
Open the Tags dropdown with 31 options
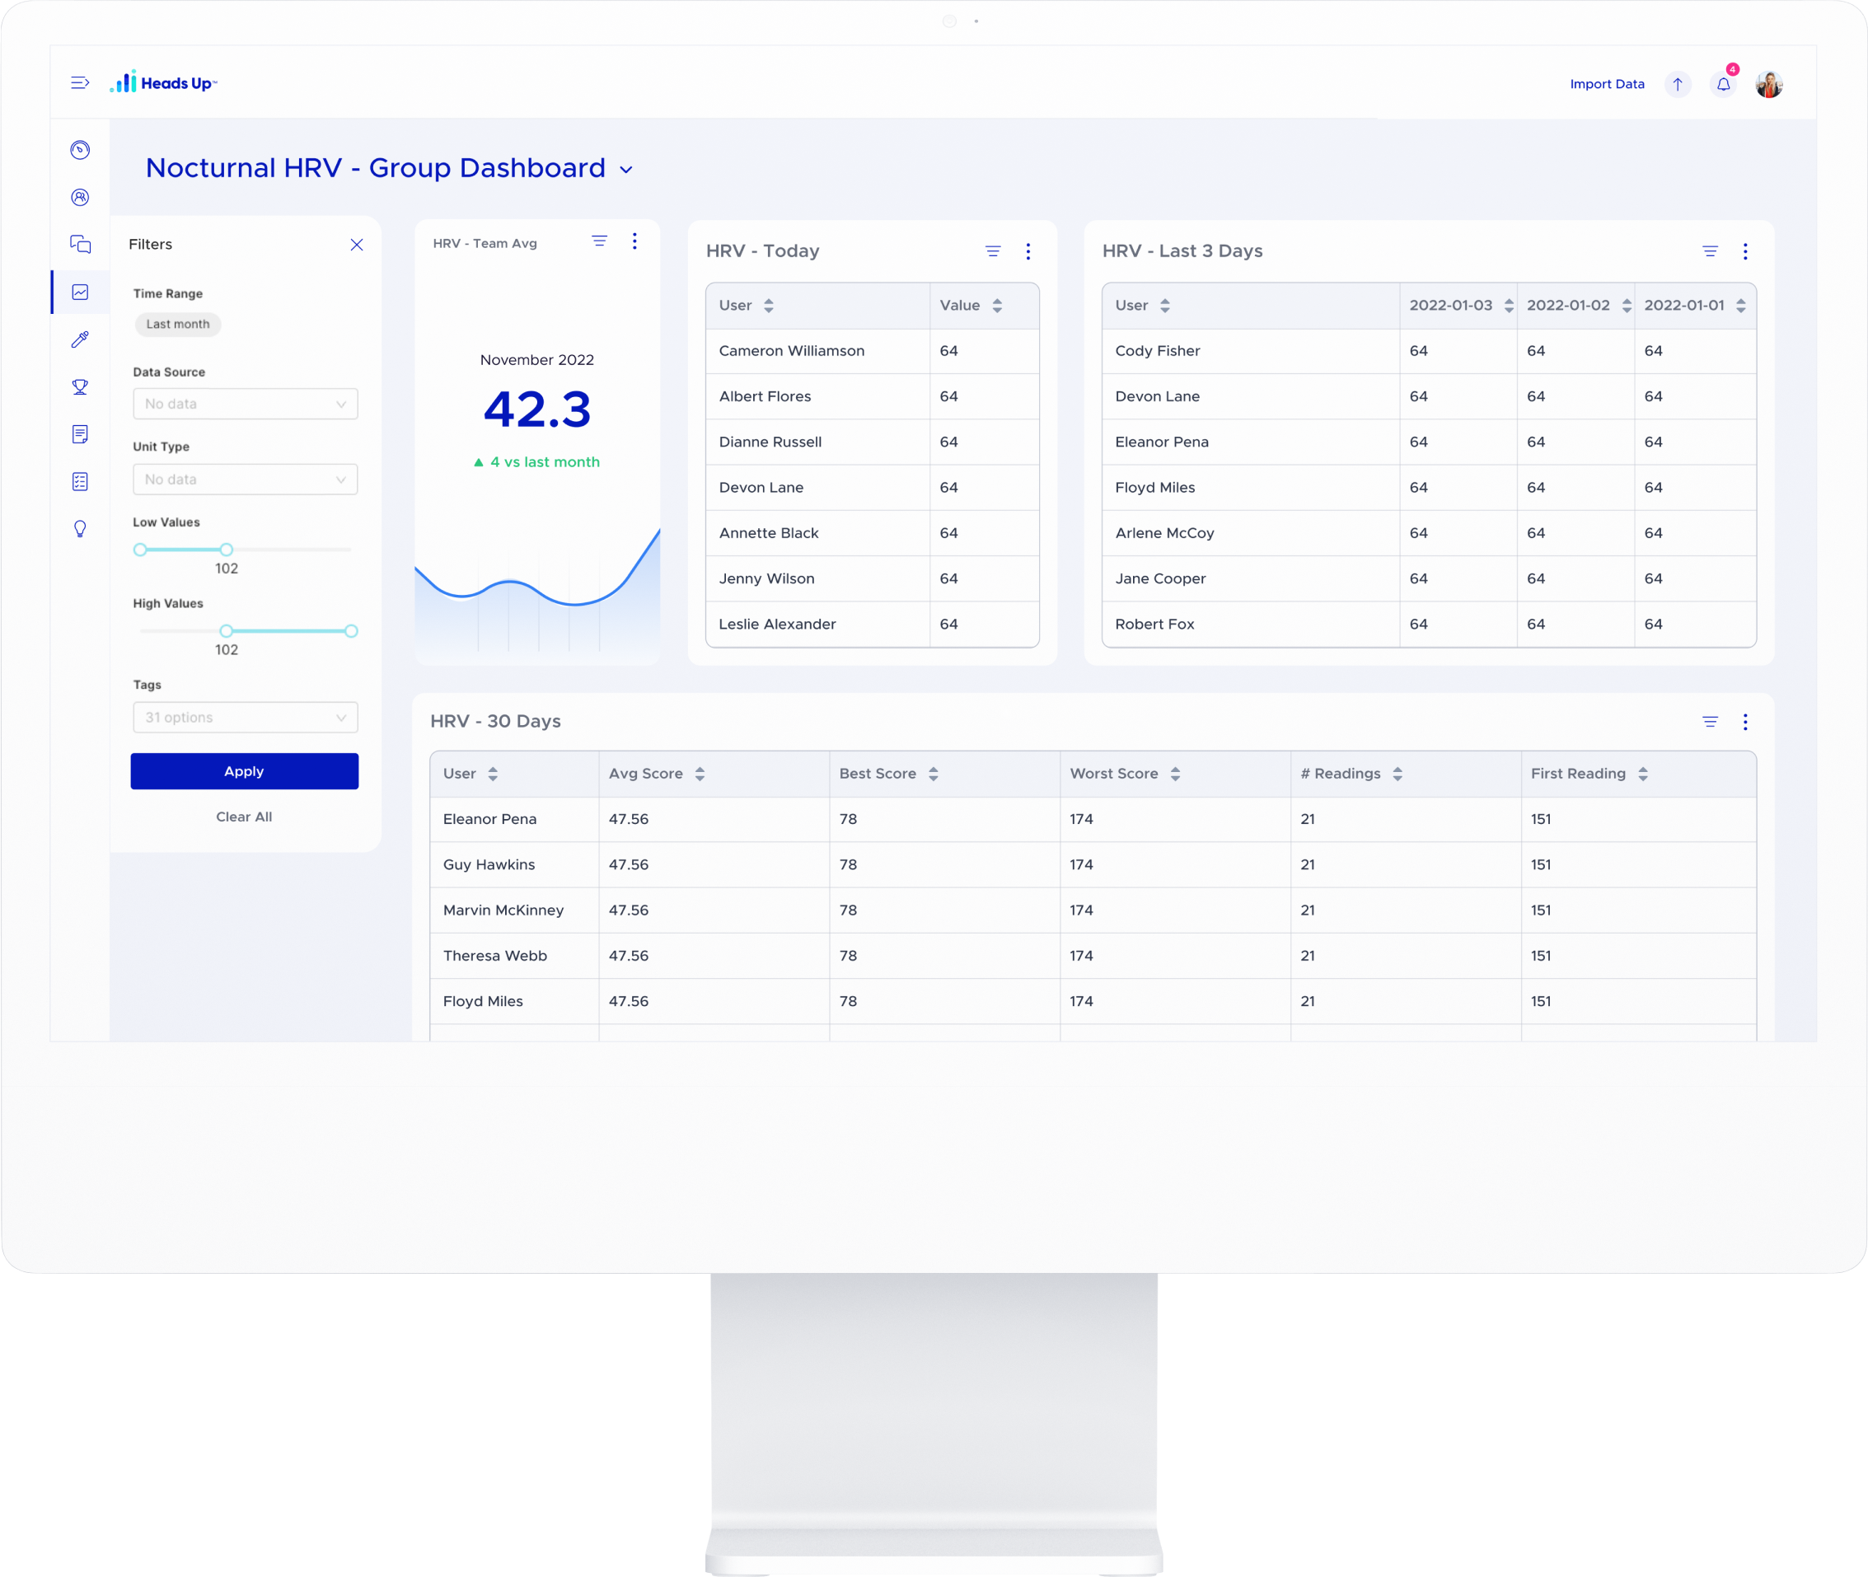click(245, 717)
